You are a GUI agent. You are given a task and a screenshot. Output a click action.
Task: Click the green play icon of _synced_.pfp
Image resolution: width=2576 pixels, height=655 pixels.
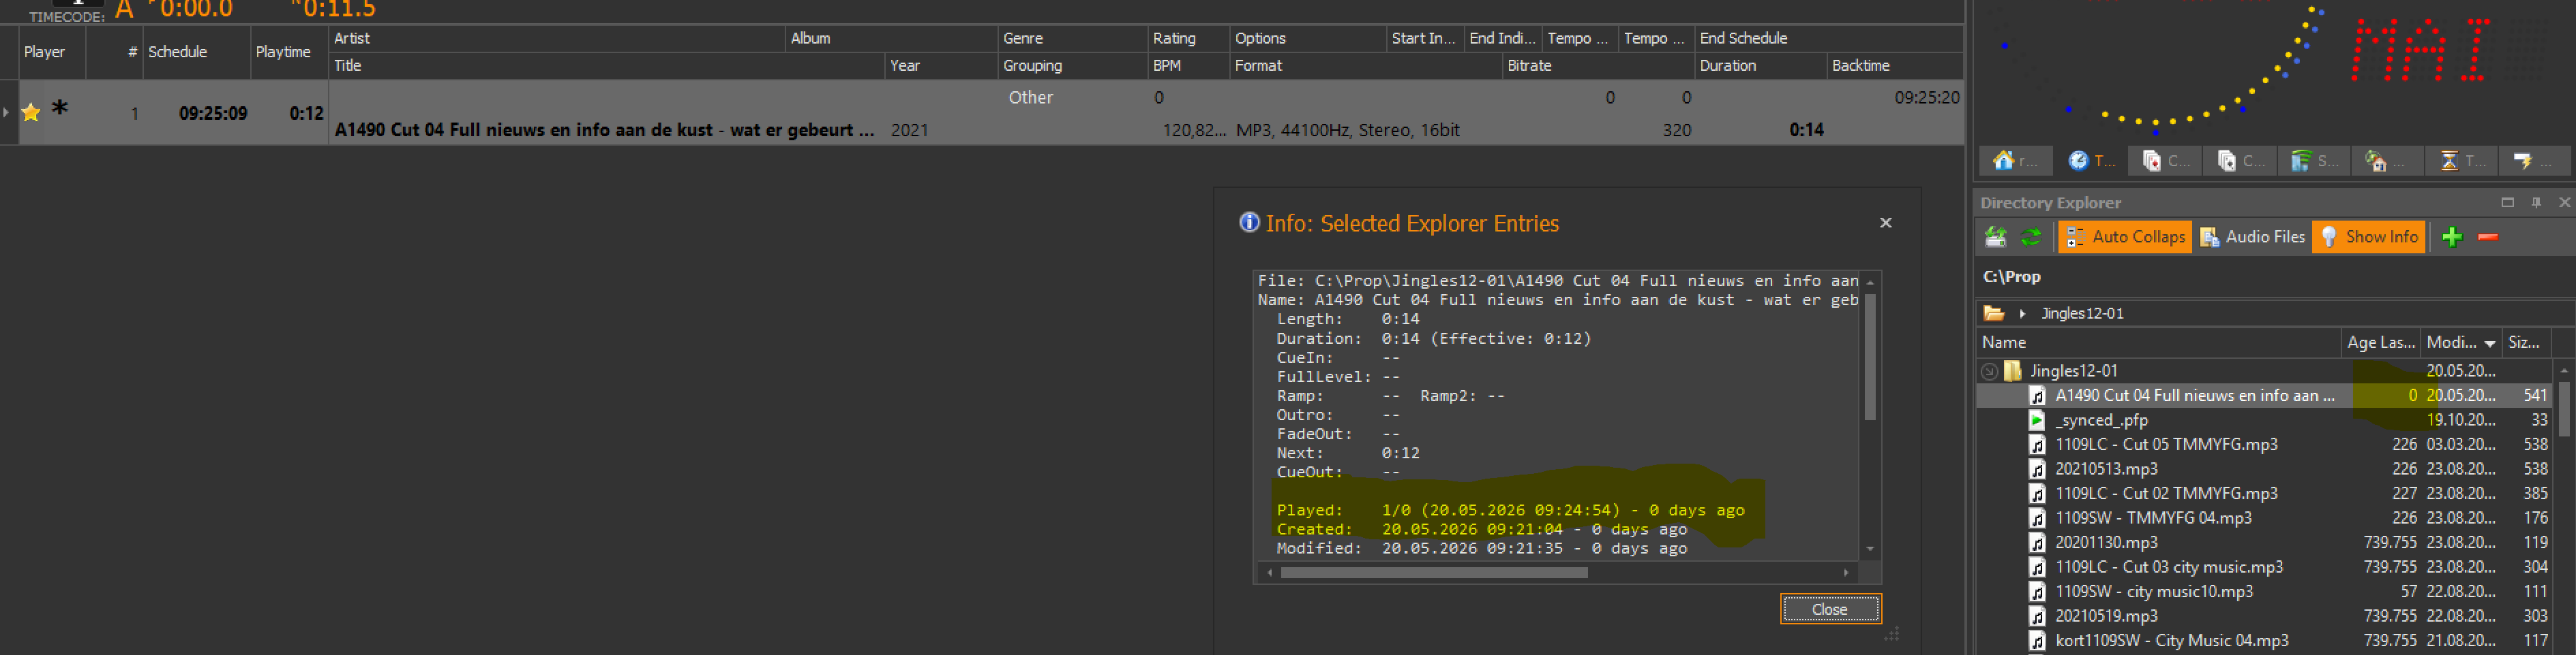(2037, 420)
